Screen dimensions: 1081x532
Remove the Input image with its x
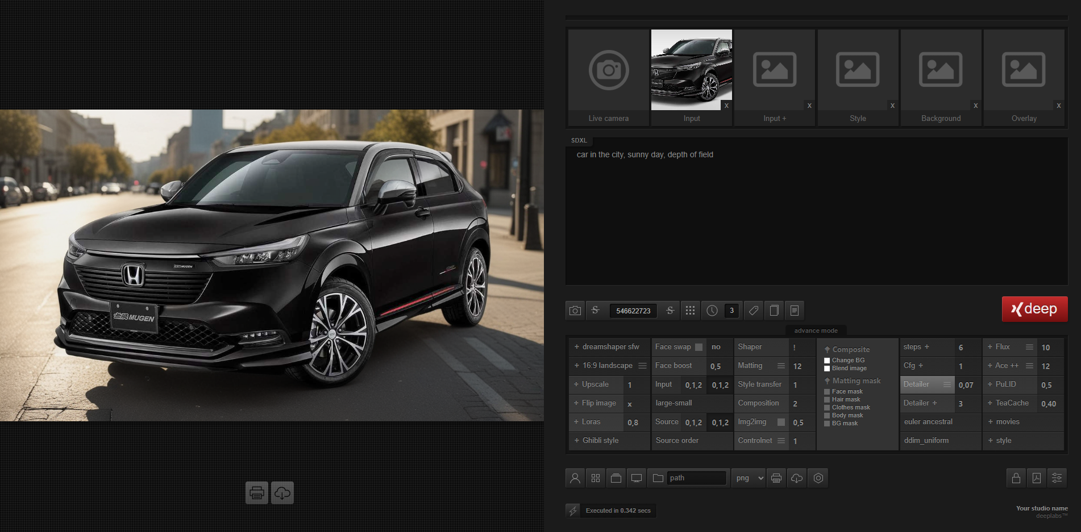(x=726, y=106)
